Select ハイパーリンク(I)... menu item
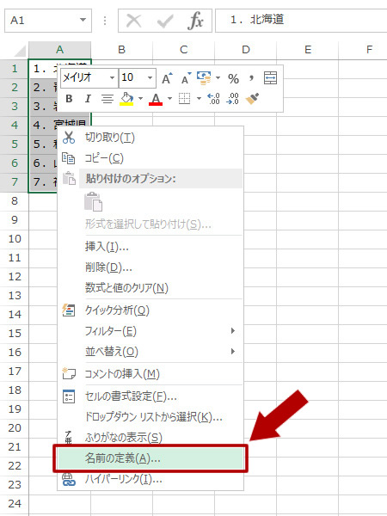Image resolution: width=387 pixels, height=516 pixels. pos(150,479)
